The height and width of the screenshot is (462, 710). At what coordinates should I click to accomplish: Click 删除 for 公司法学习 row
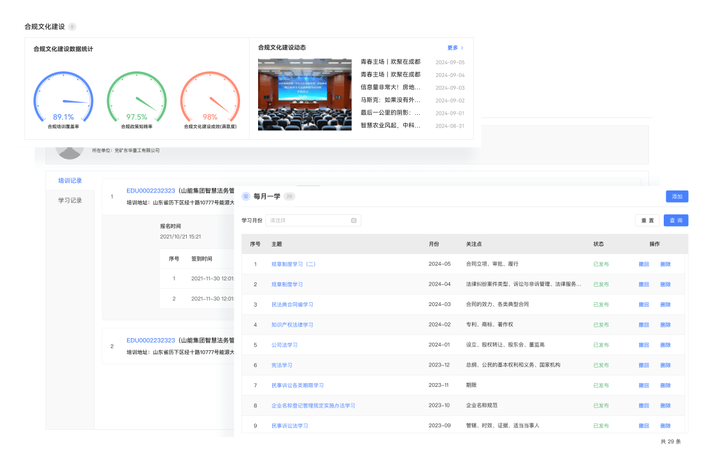click(665, 345)
